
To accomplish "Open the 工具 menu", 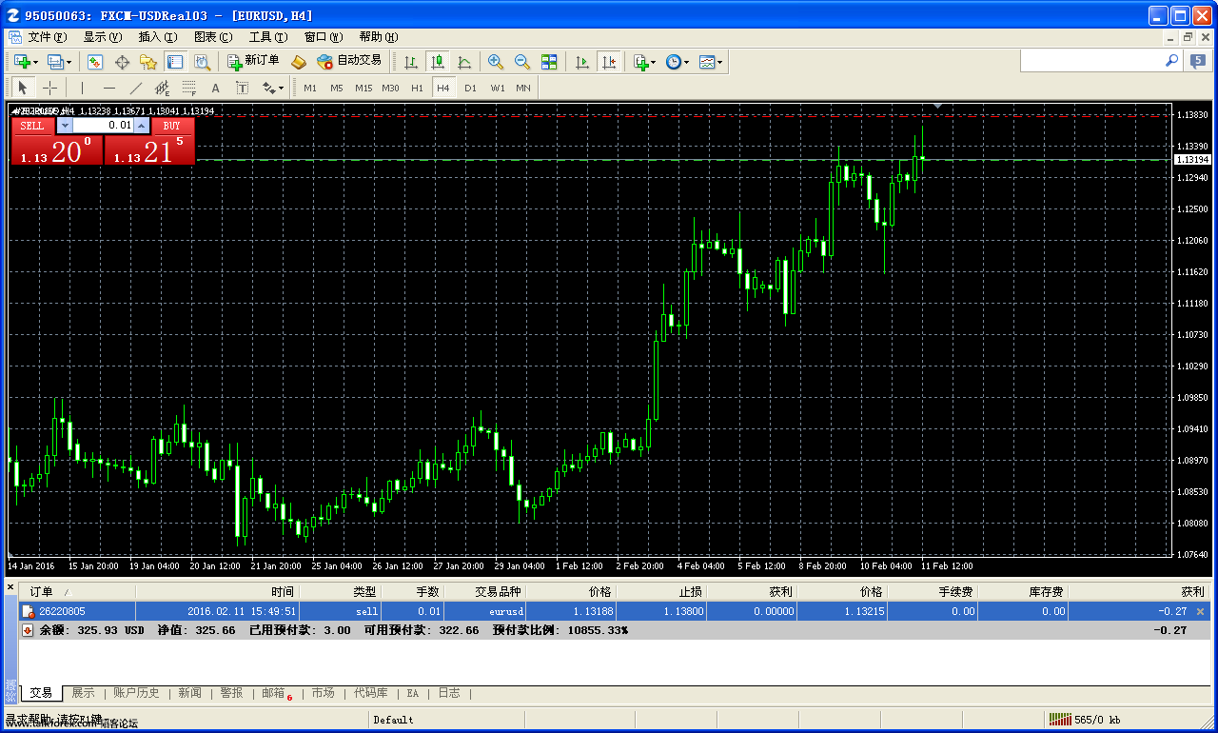I will pos(268,37).
